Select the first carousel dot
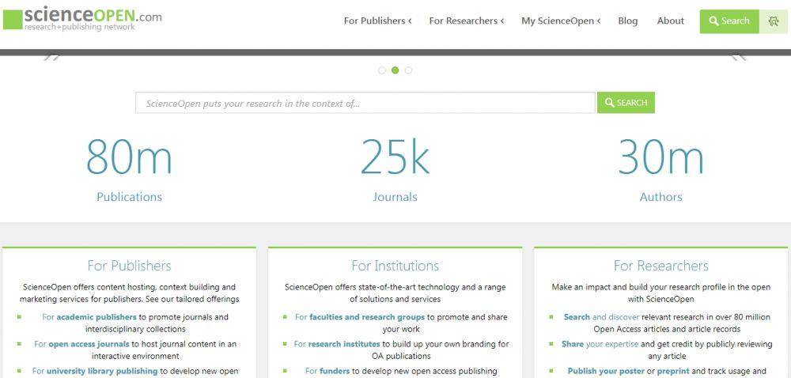Image resolution: width=791 pixels, height=378 pixels. pyautogui.click(x=382, y=70)
